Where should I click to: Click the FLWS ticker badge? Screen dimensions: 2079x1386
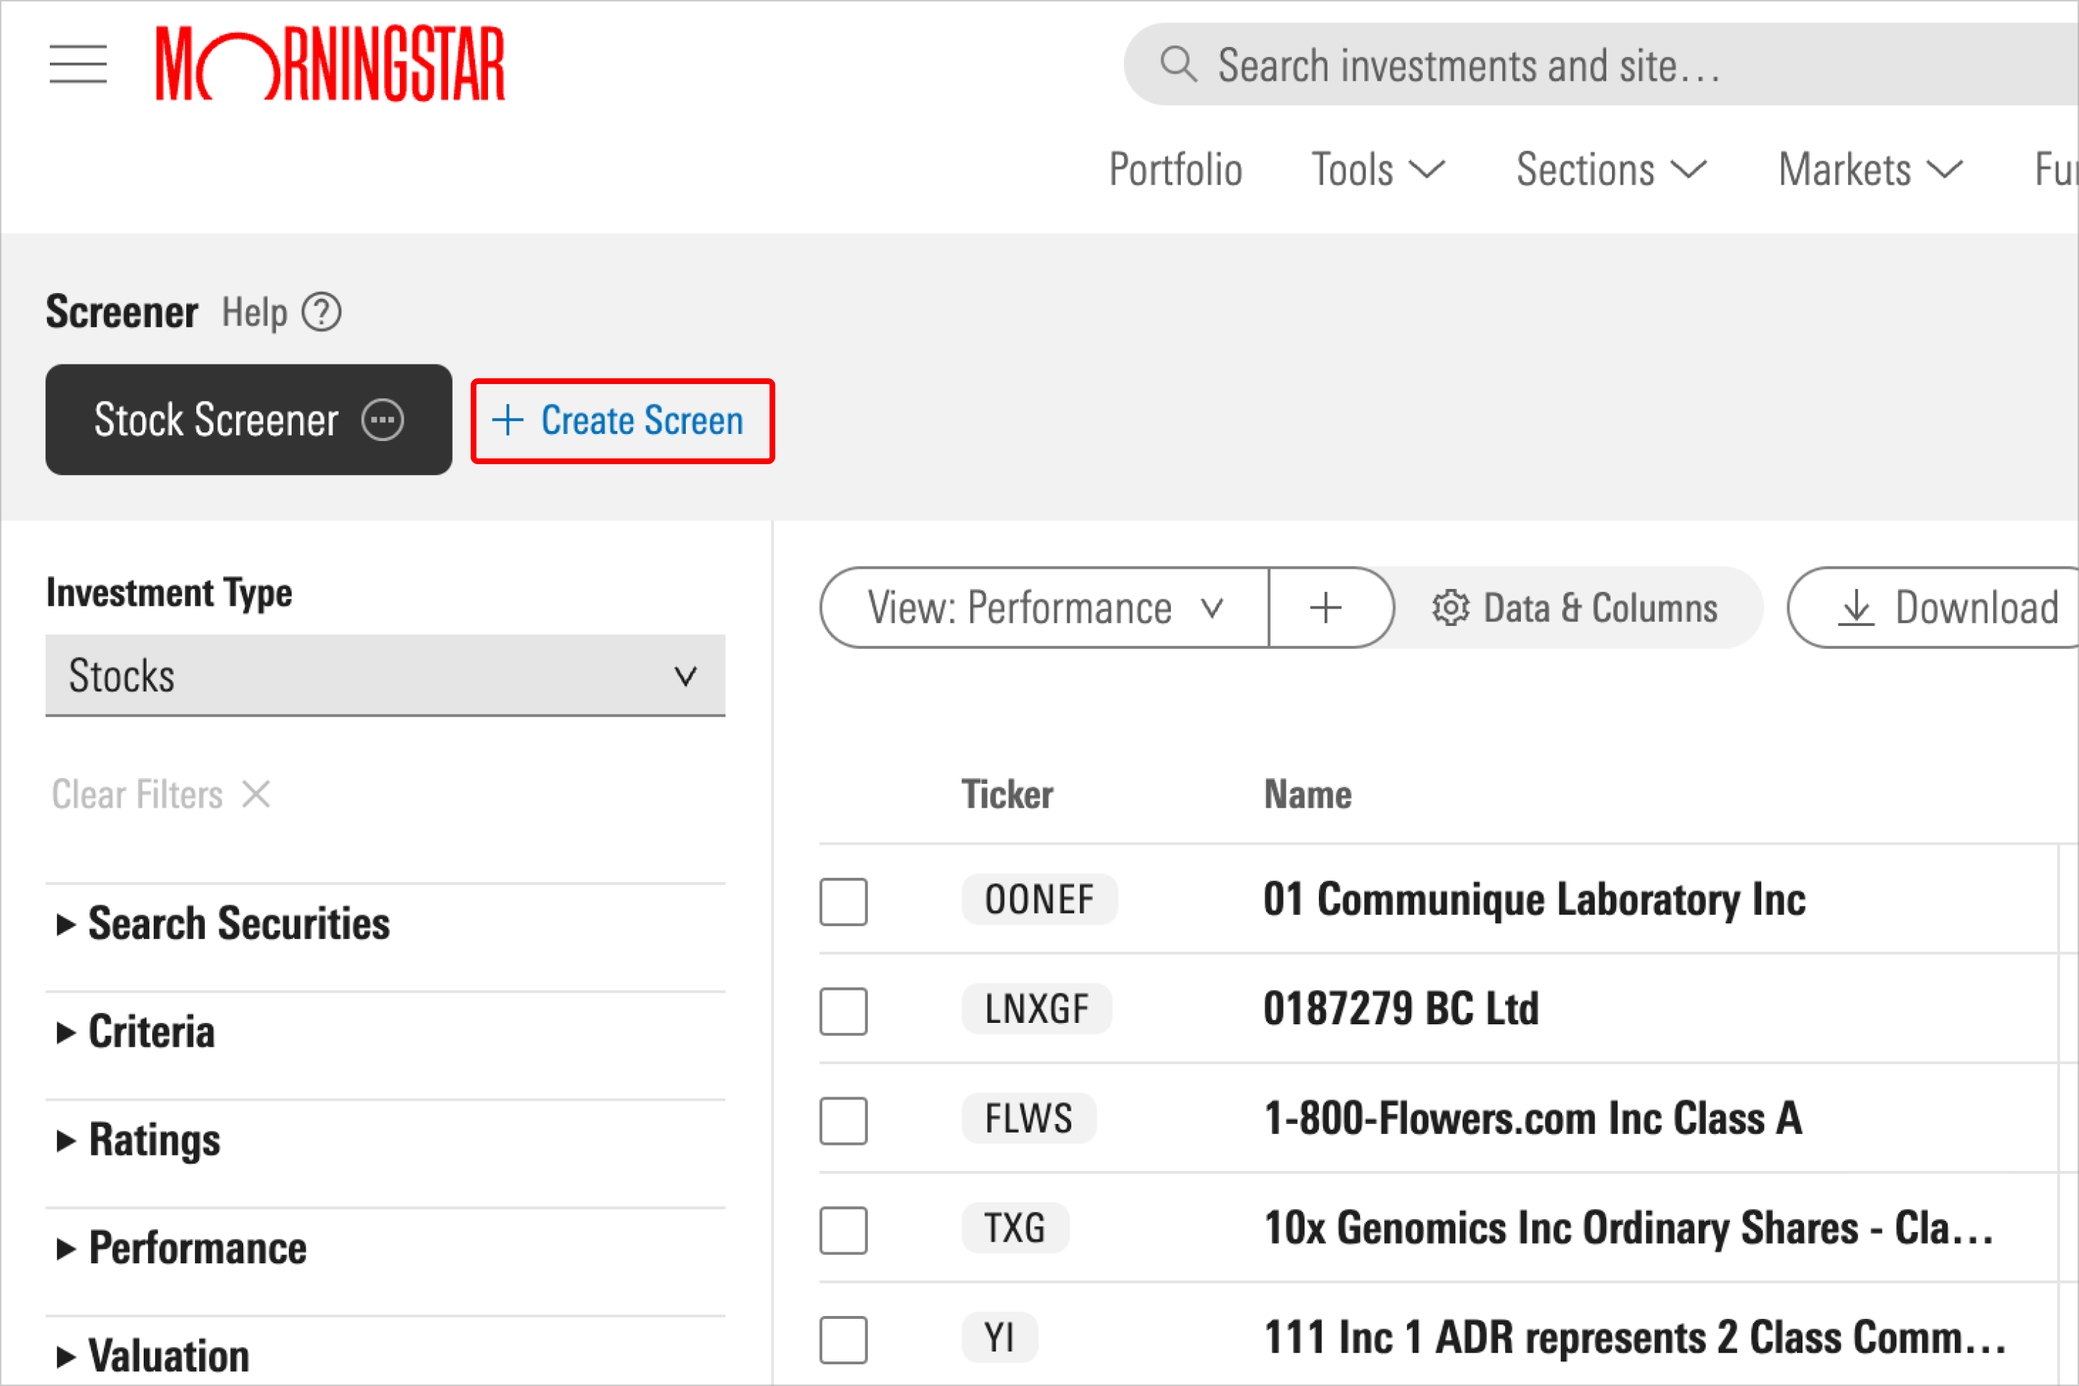pyautogui.click(x=1029, y=1118)
